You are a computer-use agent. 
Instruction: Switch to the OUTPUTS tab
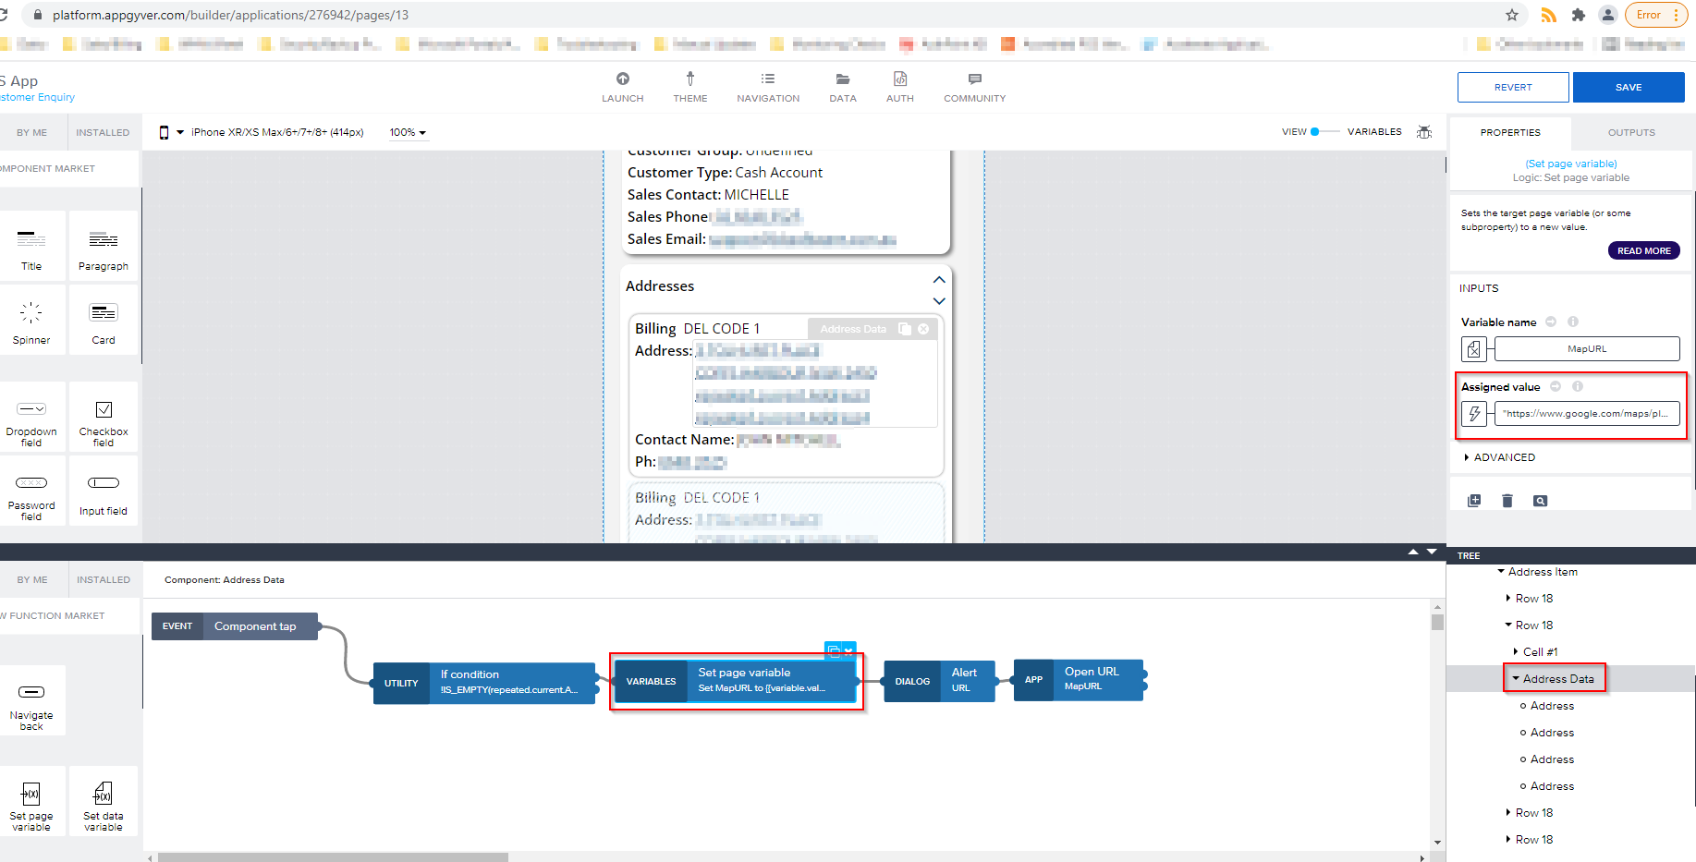pyautogui.click(x=1631, y=133)
